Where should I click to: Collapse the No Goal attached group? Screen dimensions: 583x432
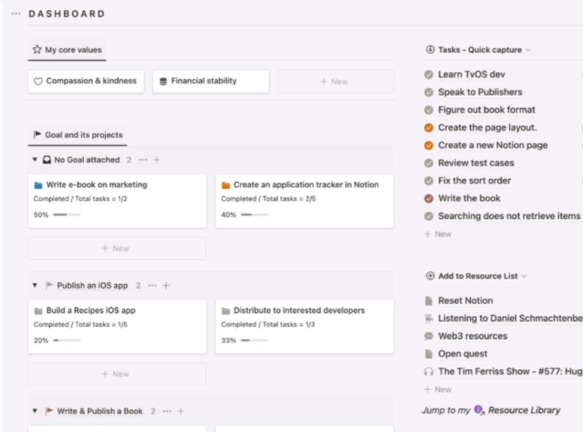point(34,160)
